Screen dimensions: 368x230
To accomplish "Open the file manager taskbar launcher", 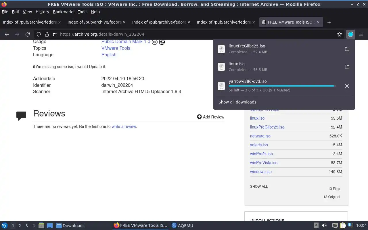I will coord(41,225).
